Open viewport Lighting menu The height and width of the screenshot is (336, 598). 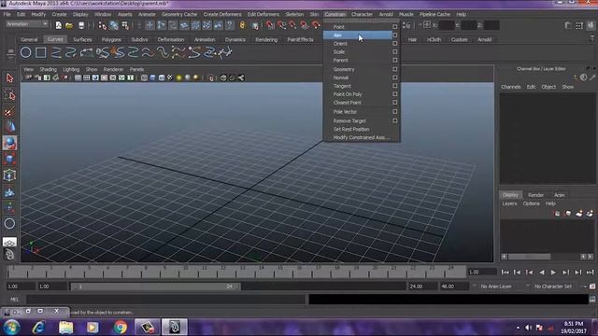[x=71, y=69]
